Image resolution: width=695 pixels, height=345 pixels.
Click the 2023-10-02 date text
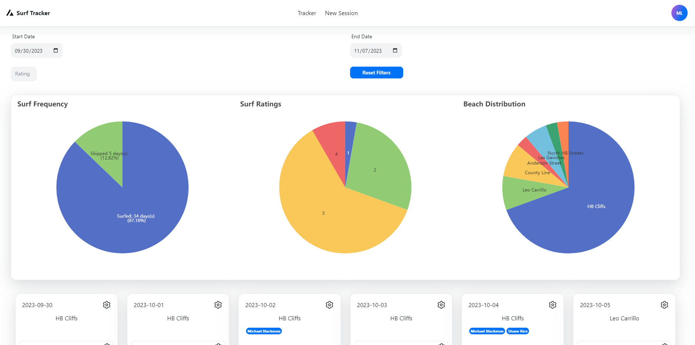260,305
